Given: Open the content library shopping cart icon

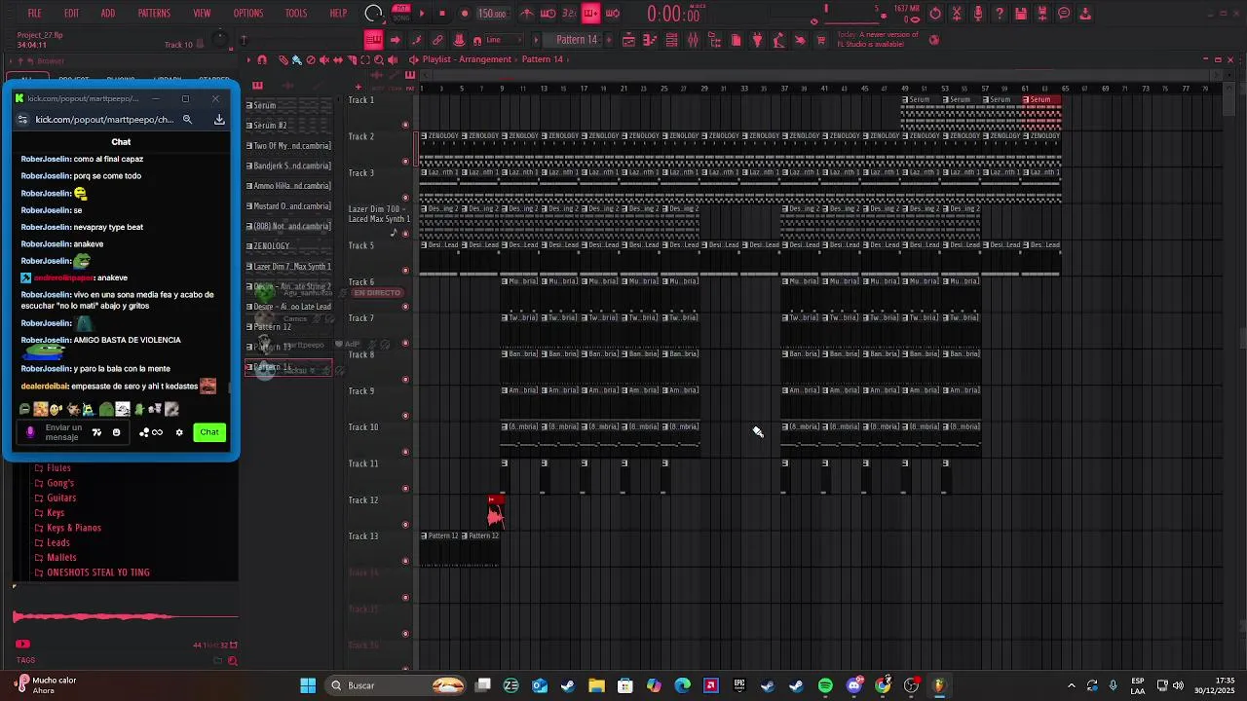Looking at the screenshot, I should coord(821,40).
